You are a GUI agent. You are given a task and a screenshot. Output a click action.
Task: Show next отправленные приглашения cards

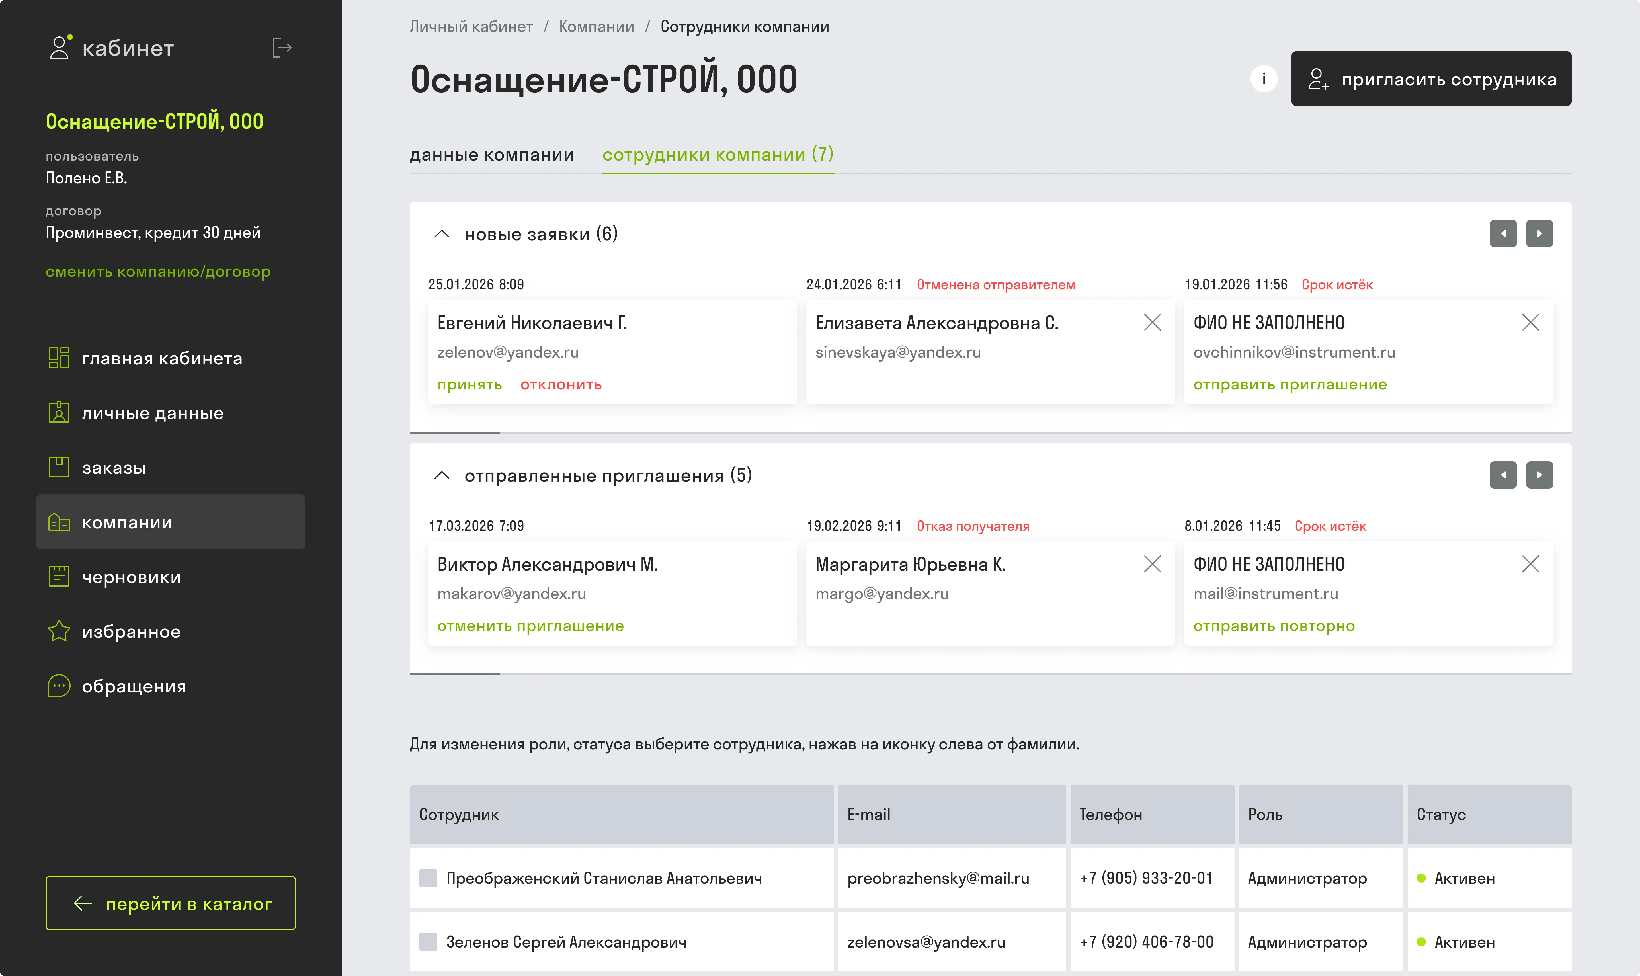coord(1539,475)
